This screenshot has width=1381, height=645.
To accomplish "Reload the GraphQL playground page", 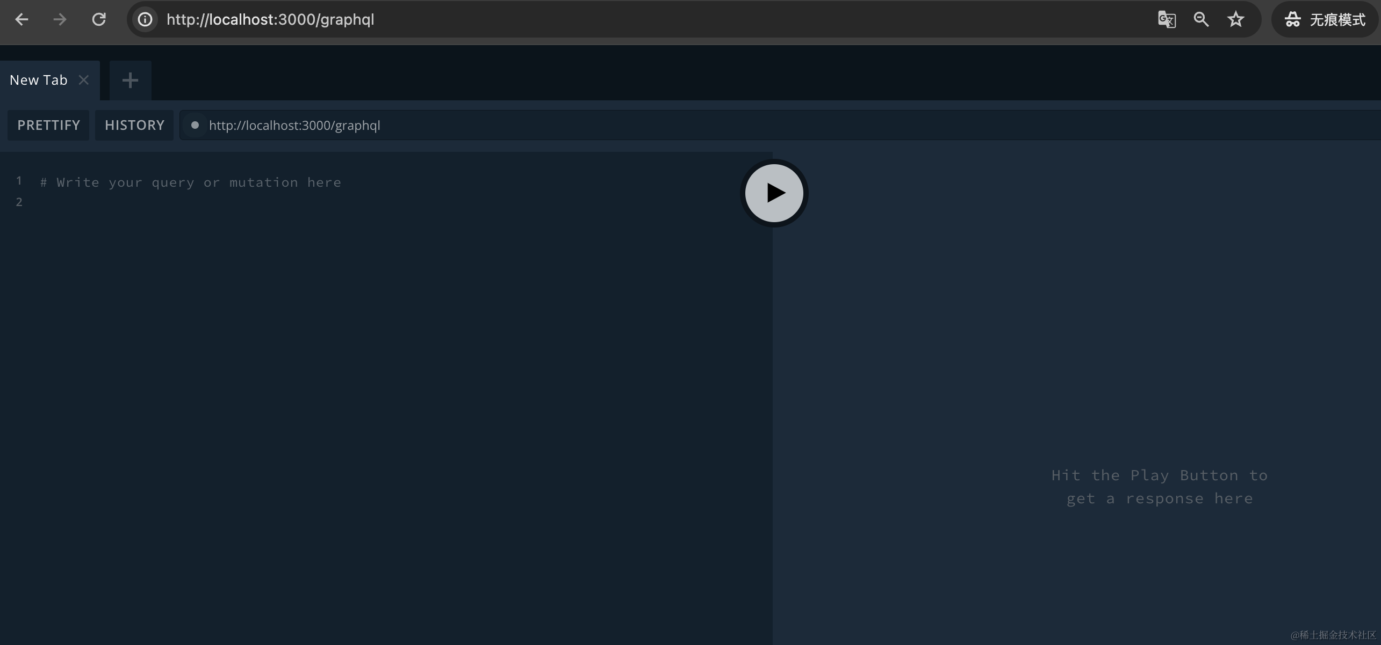I will (x=99, y=20).
